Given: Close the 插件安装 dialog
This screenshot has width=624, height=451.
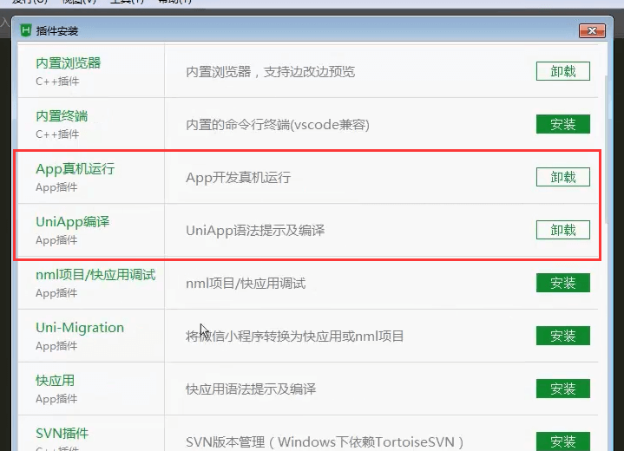Looking at the screenshot, I should 592,30.
